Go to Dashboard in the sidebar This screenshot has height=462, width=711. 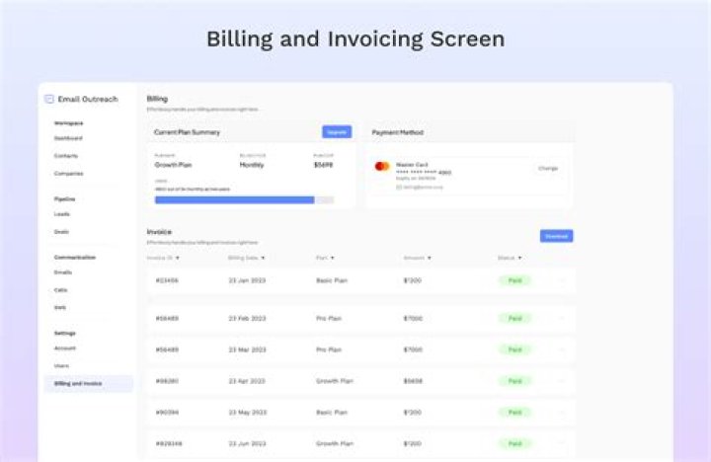69,138
